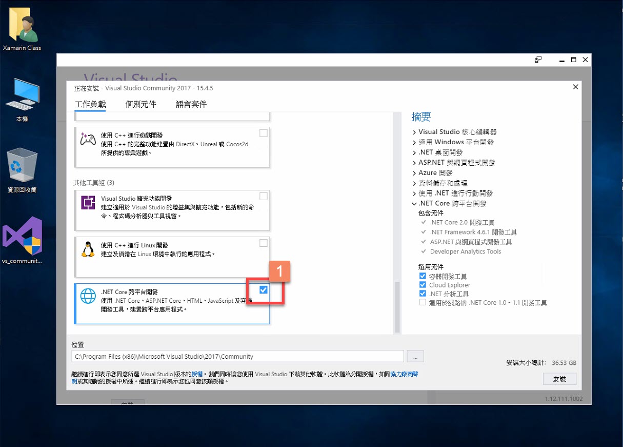Click the 選用元件 optional components label
Screen dimensions: 623x447
pos(431,267)
